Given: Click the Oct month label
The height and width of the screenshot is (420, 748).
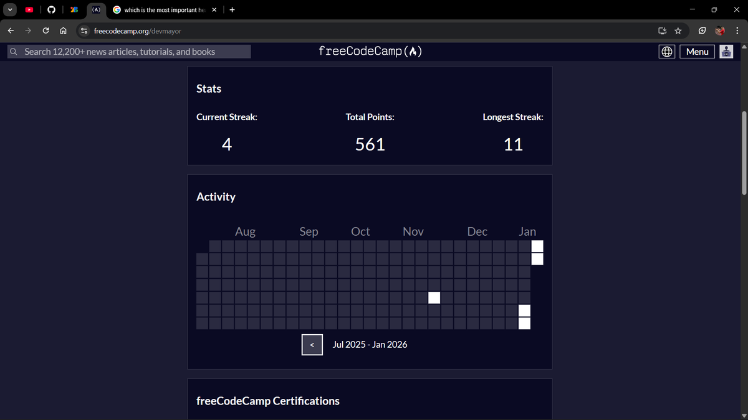Looking at the screenshot, I should click(360, 231).
